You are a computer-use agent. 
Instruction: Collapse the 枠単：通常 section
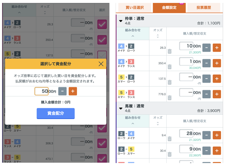pos(121,21)
